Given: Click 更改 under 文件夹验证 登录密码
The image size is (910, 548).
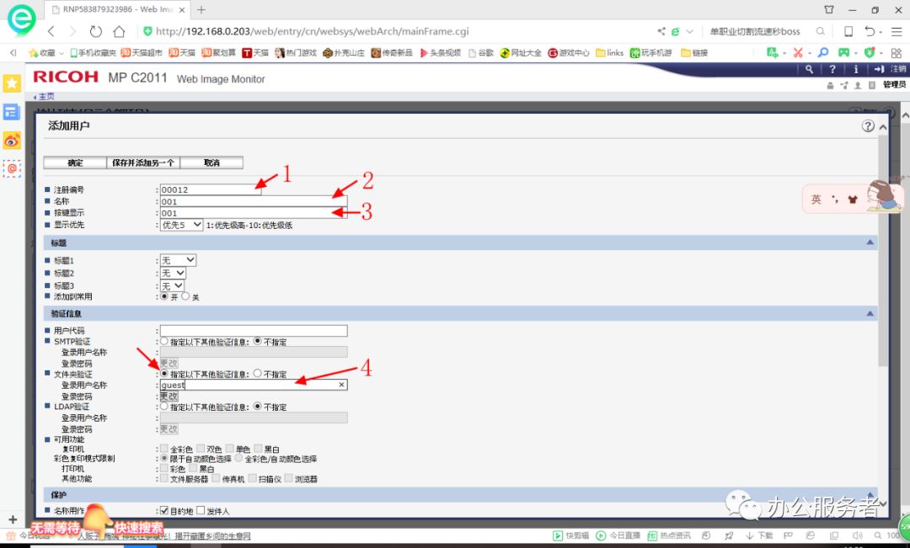Looking at the screenshot, I should pyautogui.click(x=169, y=396).
